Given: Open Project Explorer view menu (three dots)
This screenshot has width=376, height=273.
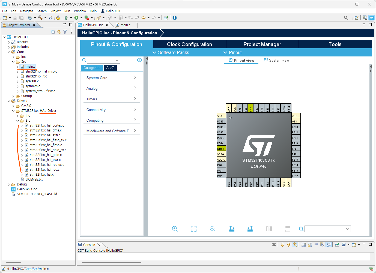Looking at the screenshot, I should (x=71, y=32).
